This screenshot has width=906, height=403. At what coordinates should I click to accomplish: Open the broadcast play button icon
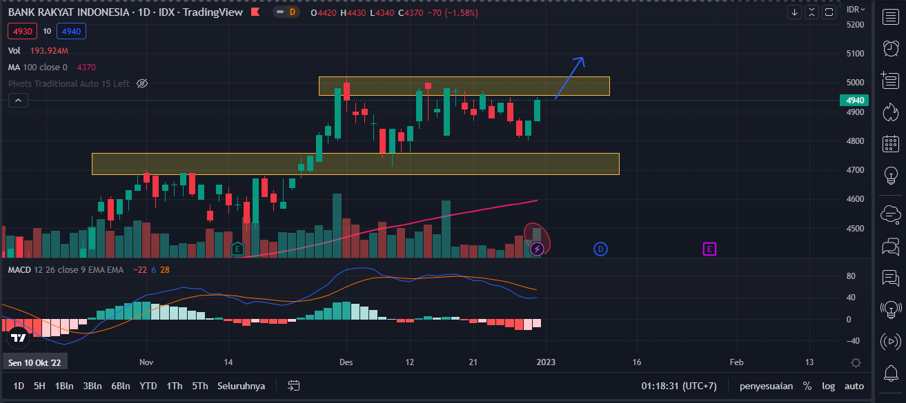[x=891, y=341]
